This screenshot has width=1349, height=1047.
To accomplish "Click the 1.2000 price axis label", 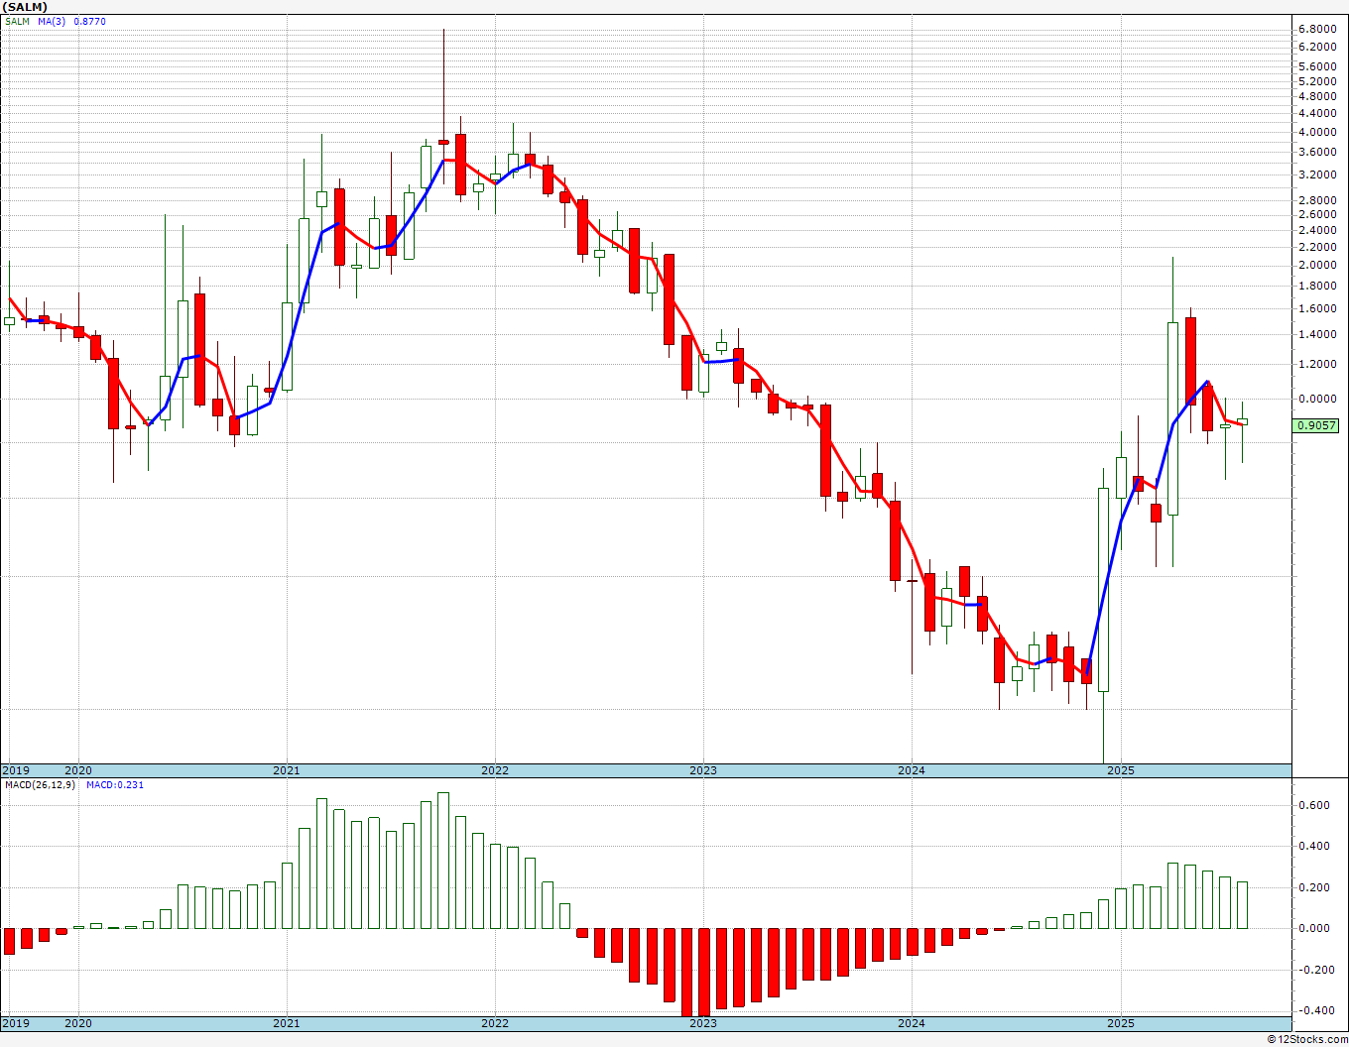I will (x=1316, y=364).
